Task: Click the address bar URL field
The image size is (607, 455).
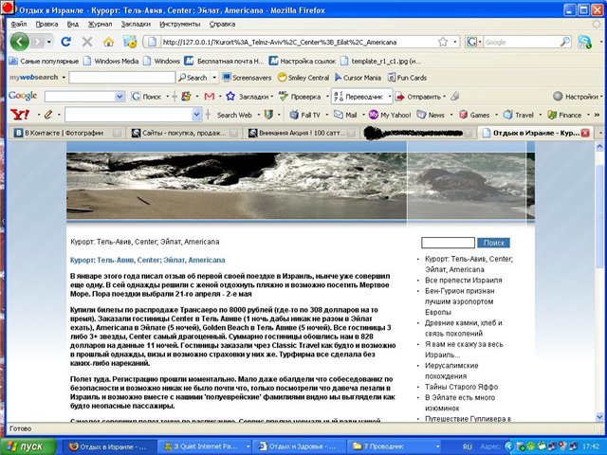Action: [313, 42]
